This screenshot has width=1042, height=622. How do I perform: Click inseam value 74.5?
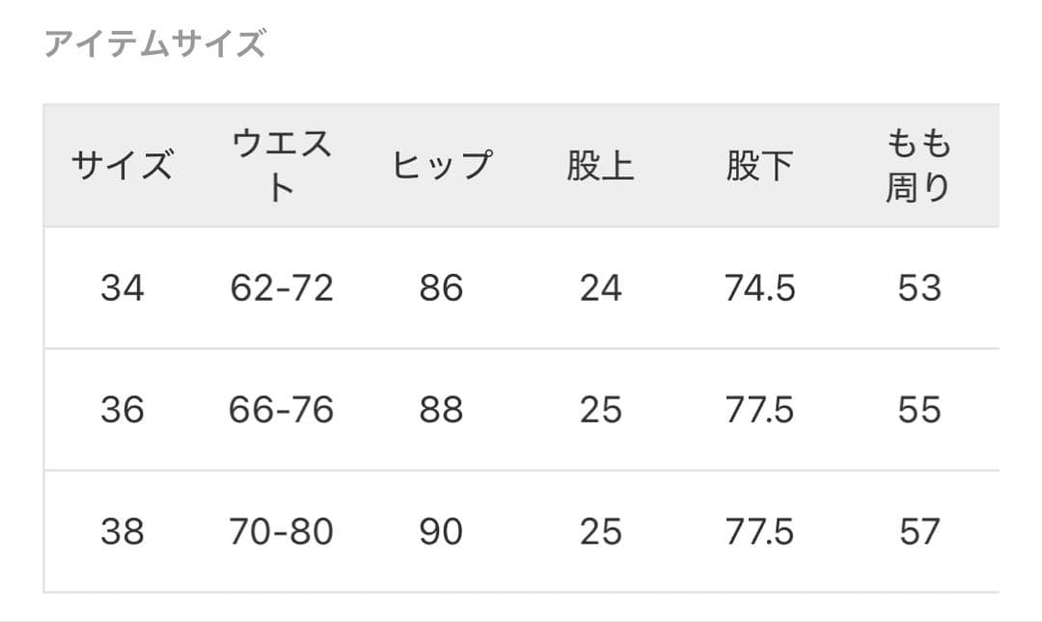pyautogui.click(x=759, y=288)
